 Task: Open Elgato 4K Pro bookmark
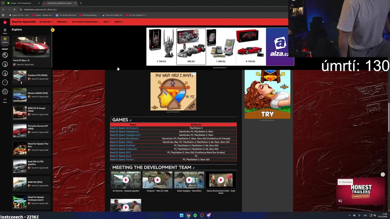pyautogui.click(x=19, y=15)
